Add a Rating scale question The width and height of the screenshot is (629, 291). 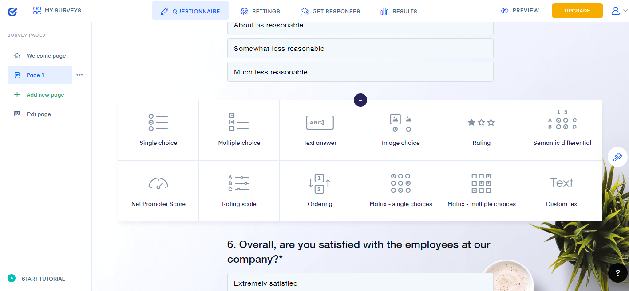pos(239,191)
